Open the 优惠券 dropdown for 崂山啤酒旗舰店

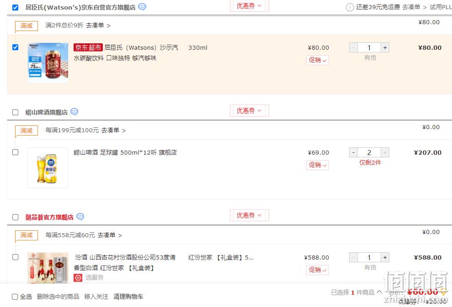click(x=250, y=110)
